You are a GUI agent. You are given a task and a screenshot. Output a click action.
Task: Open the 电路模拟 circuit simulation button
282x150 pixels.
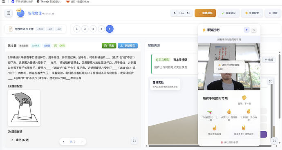pyautogui.click(x=205, y=13)
